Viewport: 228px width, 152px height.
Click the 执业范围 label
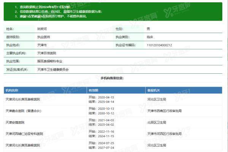click(x=13, y=62)
